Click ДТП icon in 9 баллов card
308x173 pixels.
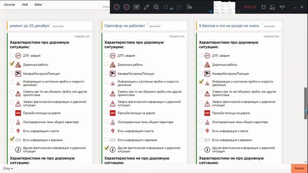click(x=207, y=56)
